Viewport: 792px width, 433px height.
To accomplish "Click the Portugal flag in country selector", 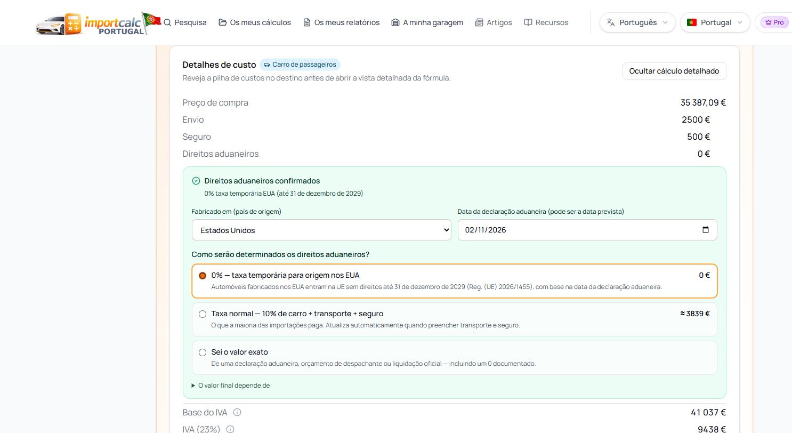I will coord(692,22).
